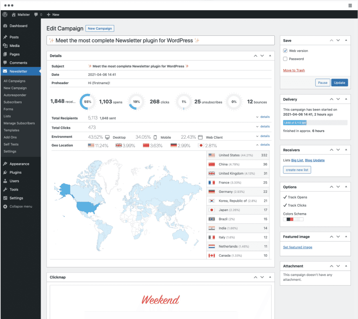Click the delivery progress bar
358x319 pixels.
point(315,123)
